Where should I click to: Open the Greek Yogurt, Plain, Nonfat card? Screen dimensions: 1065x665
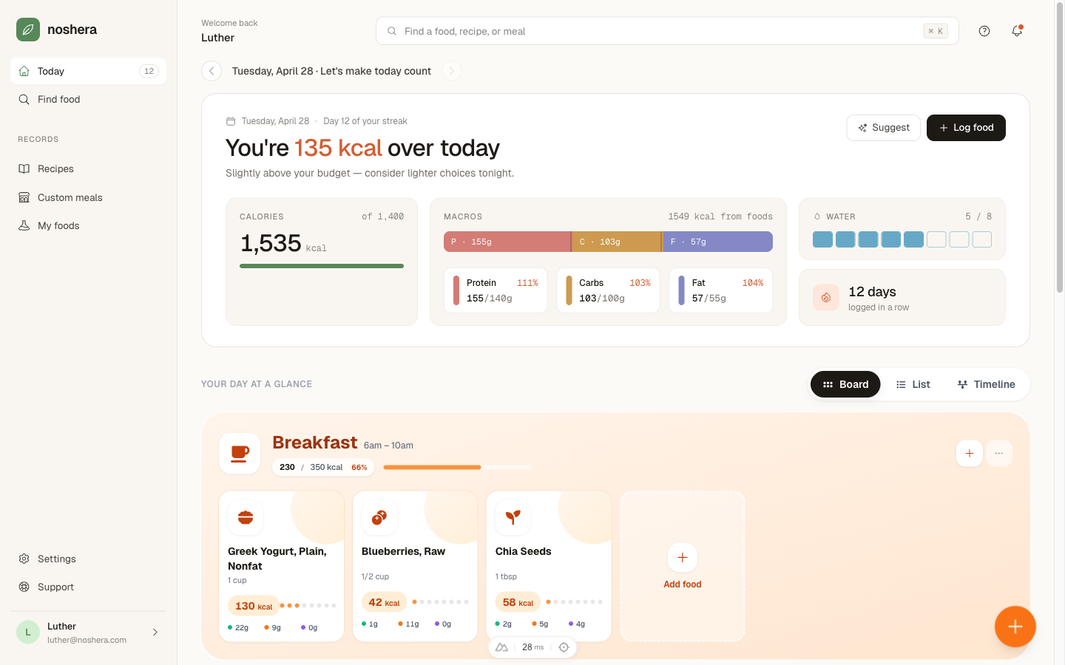(x=282, y=566)
